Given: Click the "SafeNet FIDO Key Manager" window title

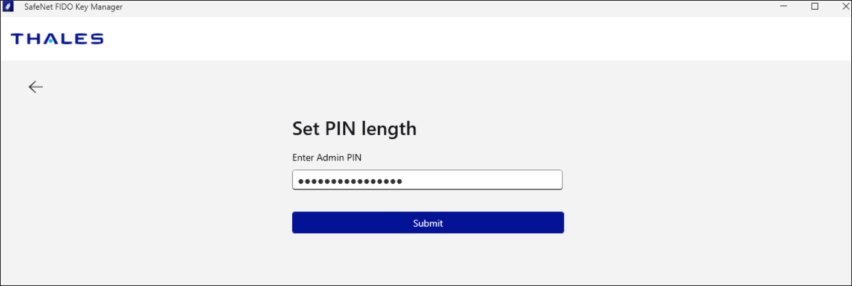Looking at the screenshot, I should coord(73,7).
